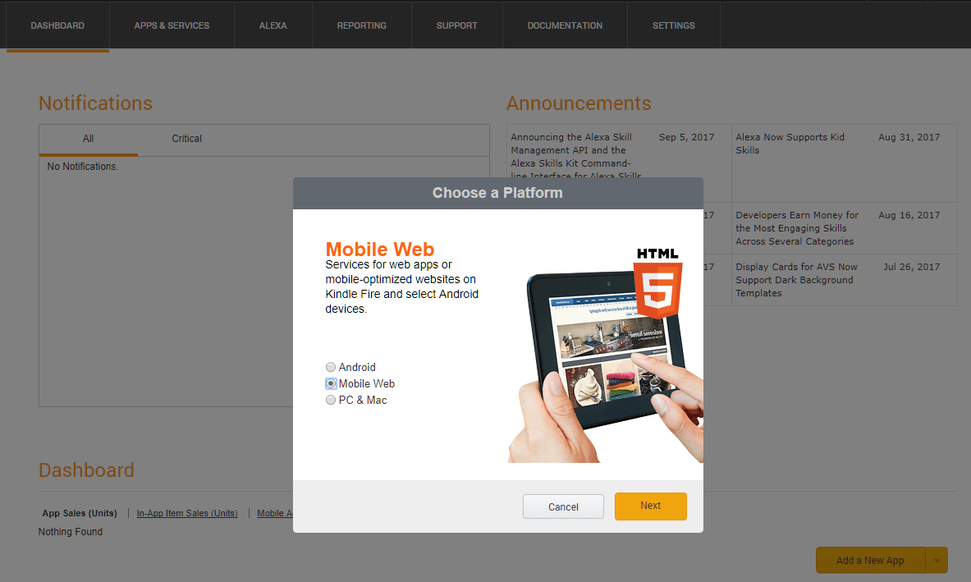Select the Mobile Web radio button
The image size is (971, 582).
(331, 384)
